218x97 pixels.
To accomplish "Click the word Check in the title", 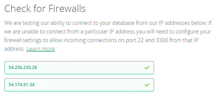I will point(18,8).
